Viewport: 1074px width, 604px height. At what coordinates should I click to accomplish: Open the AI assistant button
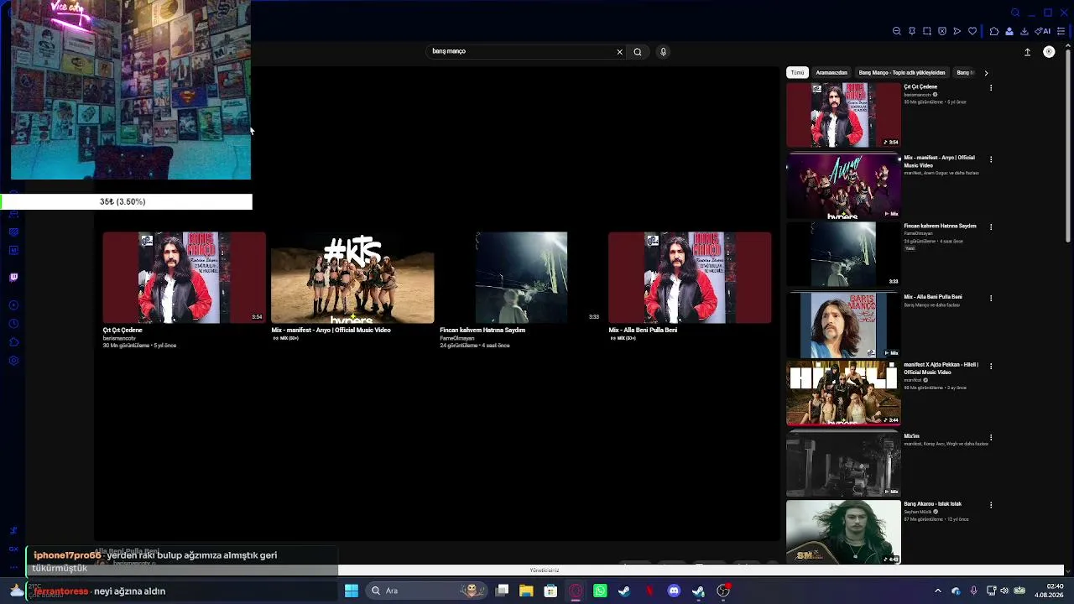point(1043,31)
